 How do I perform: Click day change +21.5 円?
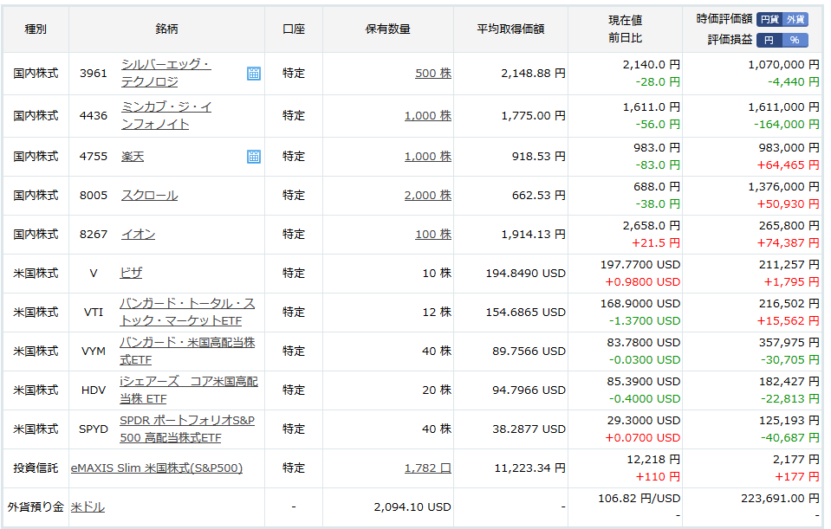point(656,243)
